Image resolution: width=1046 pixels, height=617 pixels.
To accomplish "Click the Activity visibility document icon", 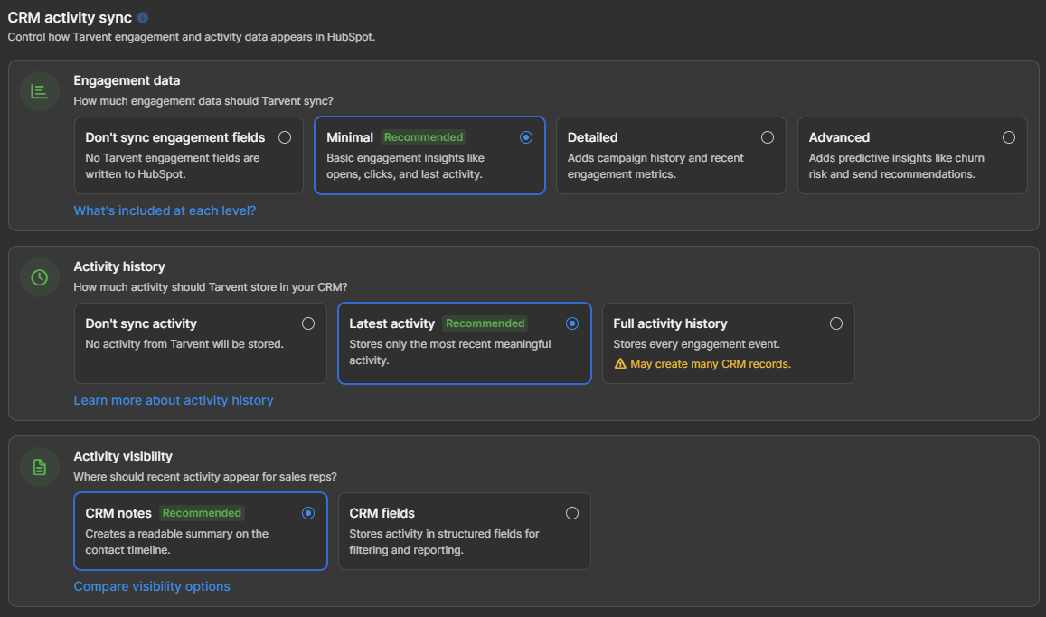I will pyautogui.click(x=40, y=467).
